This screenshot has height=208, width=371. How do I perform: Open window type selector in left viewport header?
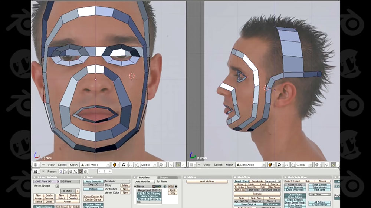tap(36, 165)
